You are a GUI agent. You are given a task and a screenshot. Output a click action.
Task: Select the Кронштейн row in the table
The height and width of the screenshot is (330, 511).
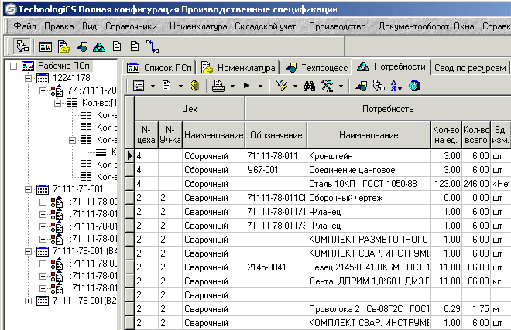[367, 155]
